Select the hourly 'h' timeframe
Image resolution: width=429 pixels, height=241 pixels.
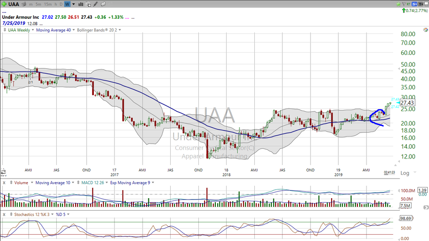(x=55, y=4)
